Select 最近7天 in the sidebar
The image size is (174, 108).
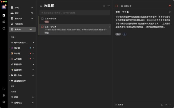pyautogui.click(x=22, y=19)
